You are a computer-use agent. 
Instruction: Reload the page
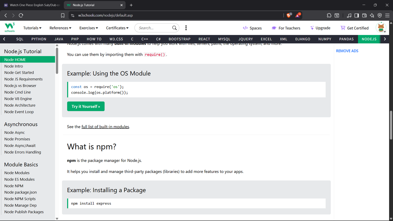[21, 15]
